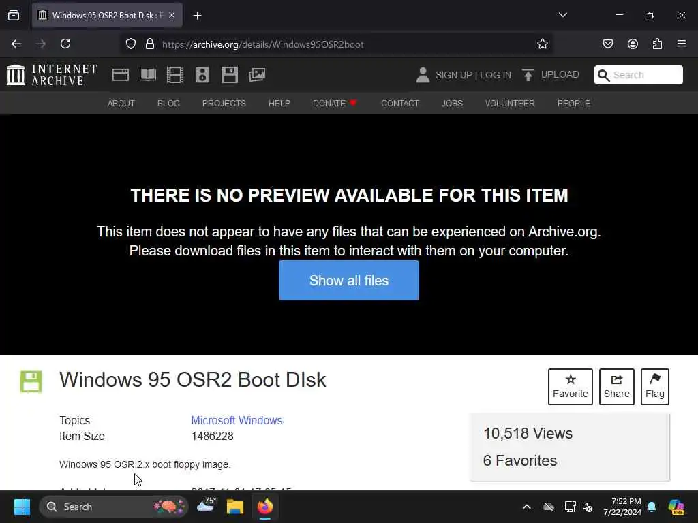Open the Microsoft Windows topic link

[x=237, y=420]
